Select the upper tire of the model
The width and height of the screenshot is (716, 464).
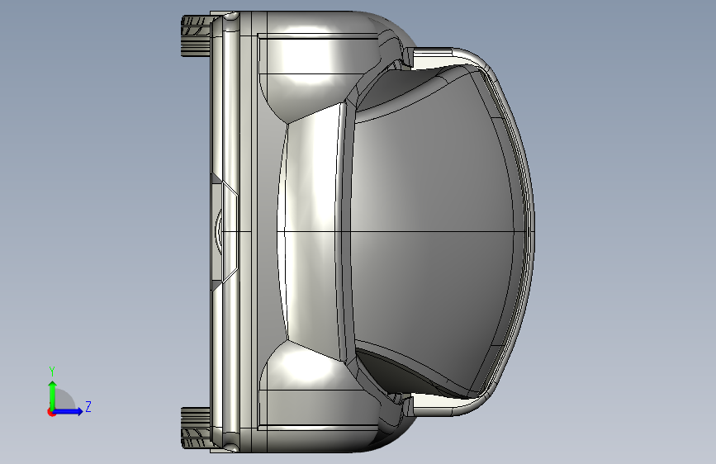(x=197, y=36)
